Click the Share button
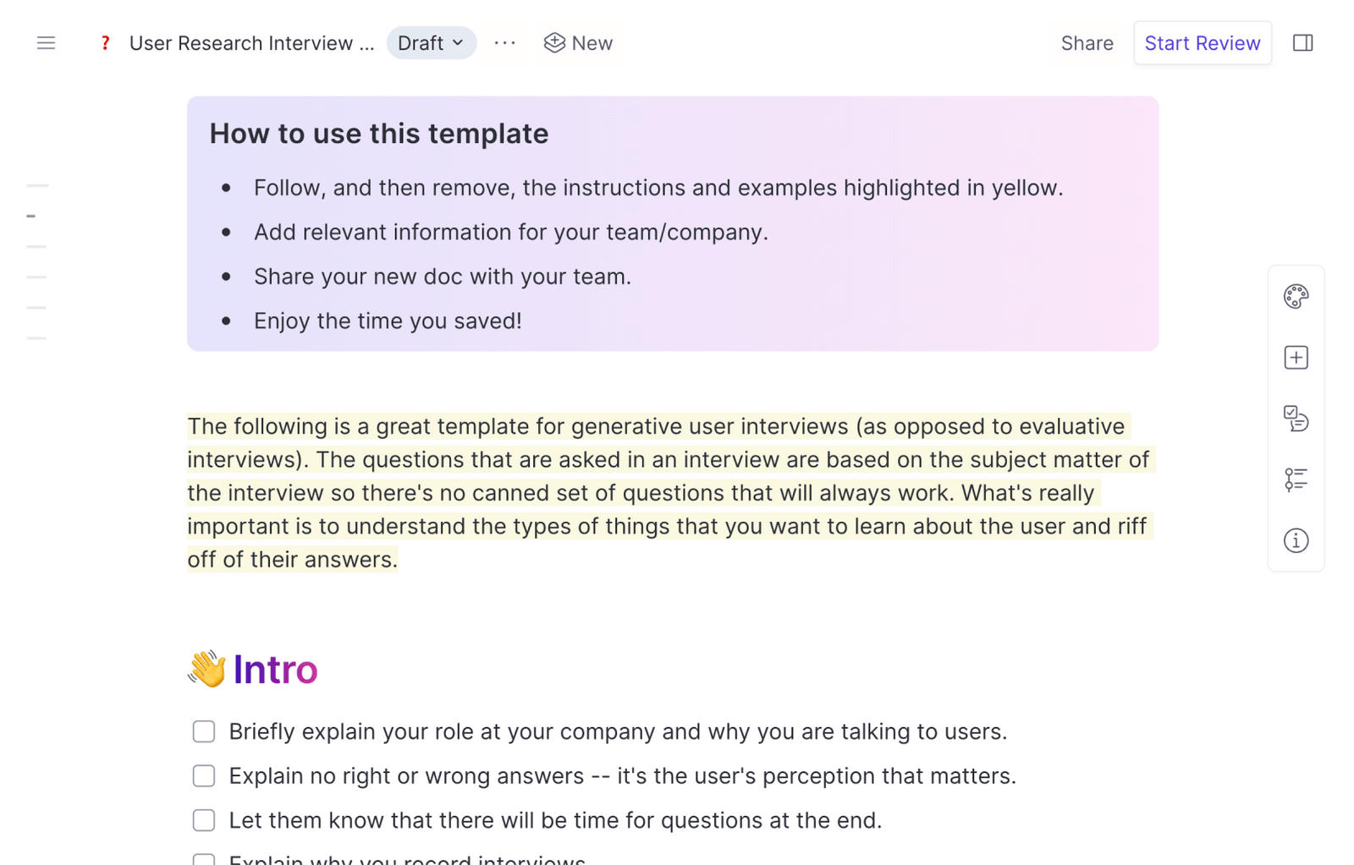This screenshot has height=865, width=1354. click(x=1087, y=43)
